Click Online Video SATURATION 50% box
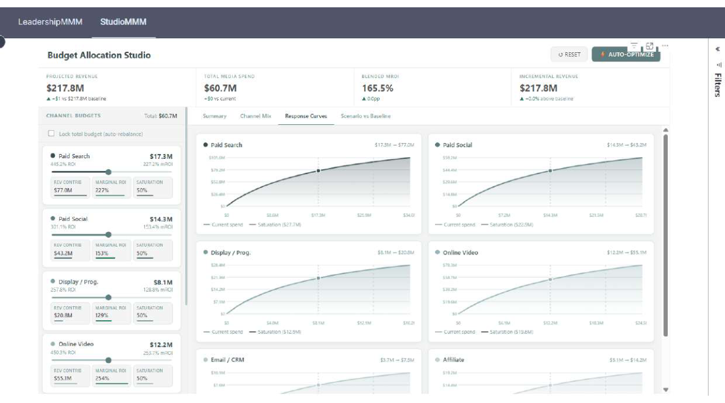This screenshot has height=403, width=725. coord(153,376)
